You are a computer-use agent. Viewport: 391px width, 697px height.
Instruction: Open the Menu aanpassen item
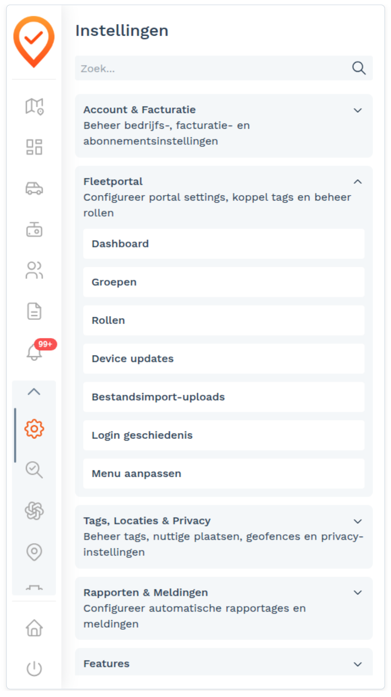tap(224, 474)
